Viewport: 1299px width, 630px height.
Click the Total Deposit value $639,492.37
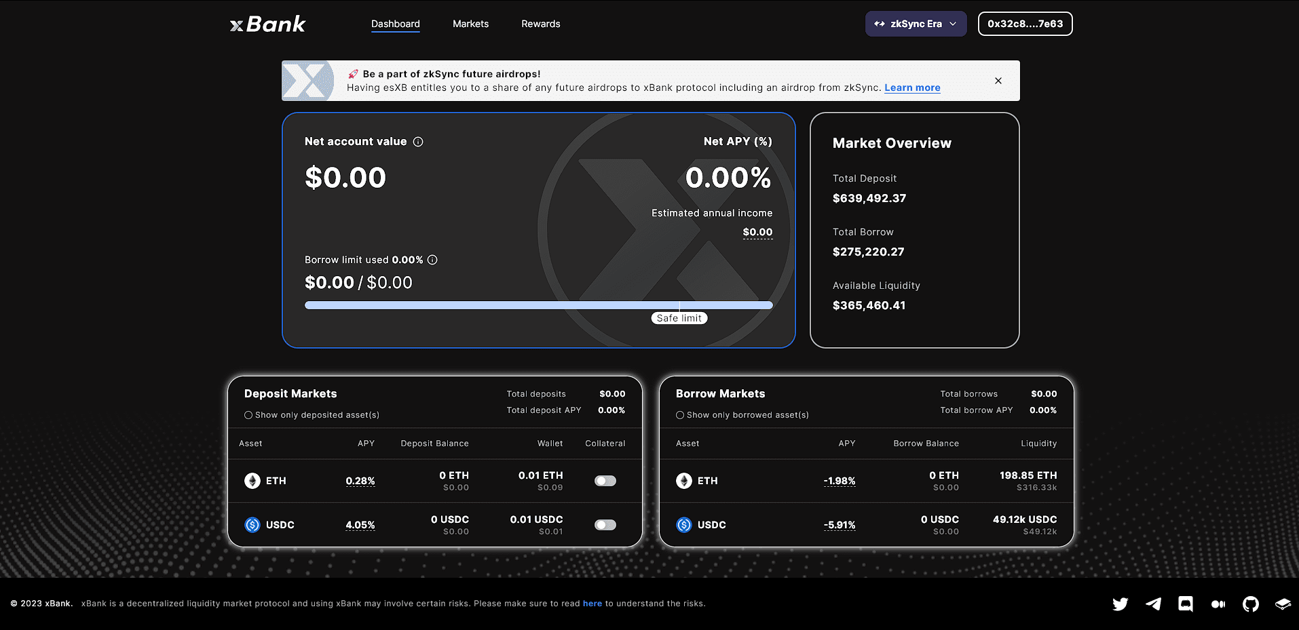(869, 198)
